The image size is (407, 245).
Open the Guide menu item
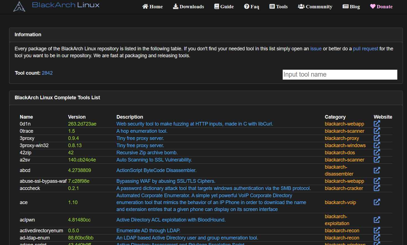[224, 6]
